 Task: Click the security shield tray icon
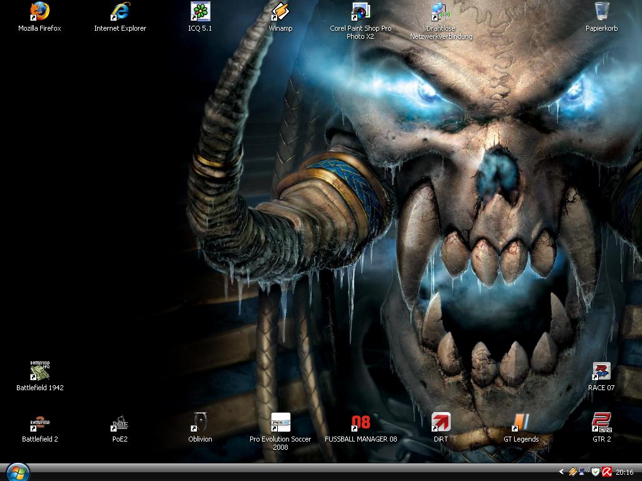[596, 472]
